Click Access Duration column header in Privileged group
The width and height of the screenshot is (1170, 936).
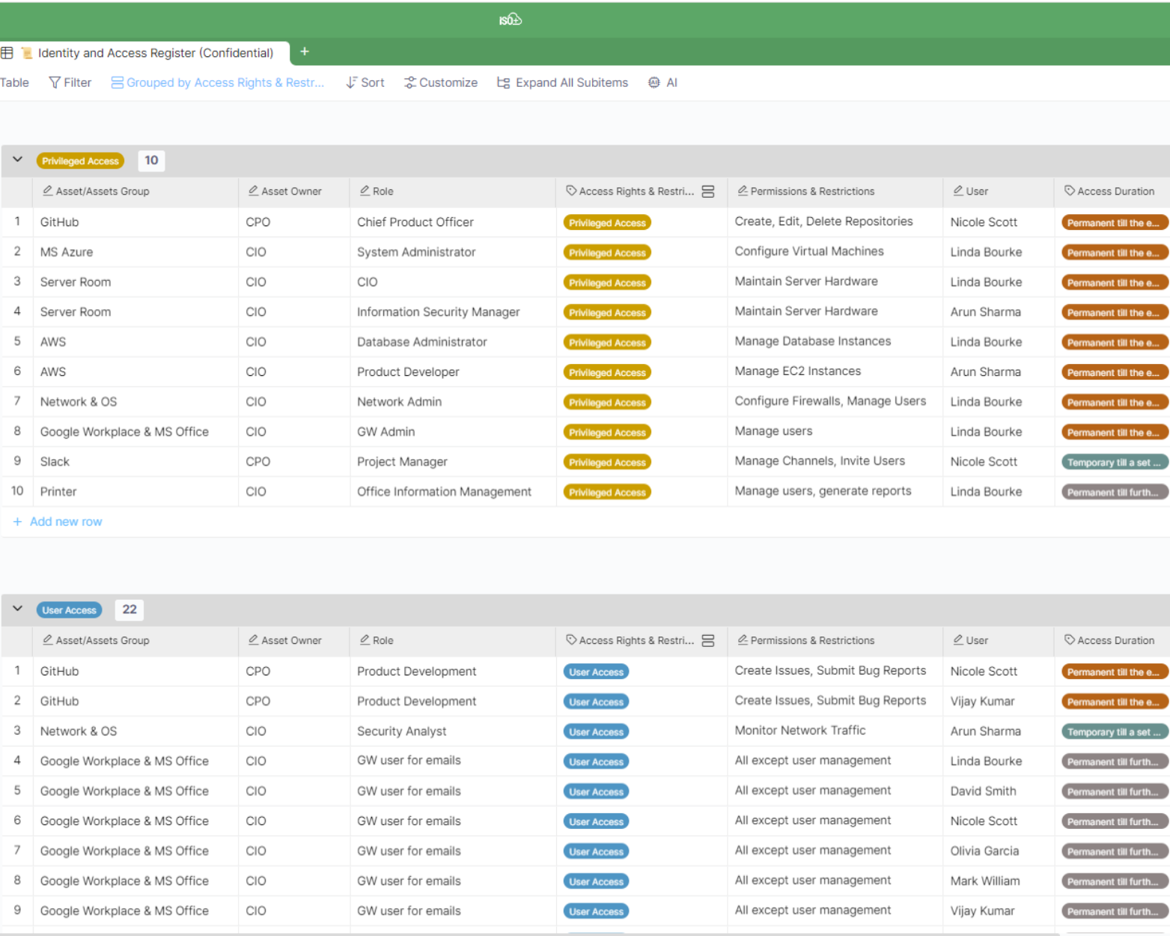click(1115, 192)
